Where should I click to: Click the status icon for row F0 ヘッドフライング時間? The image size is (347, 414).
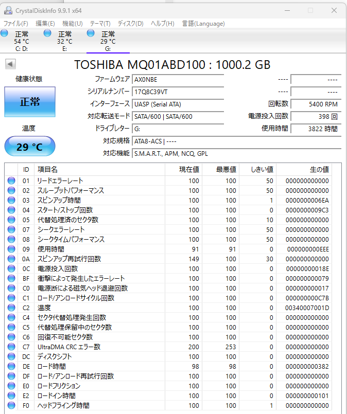pyautogui.click(x=11, y=405)
